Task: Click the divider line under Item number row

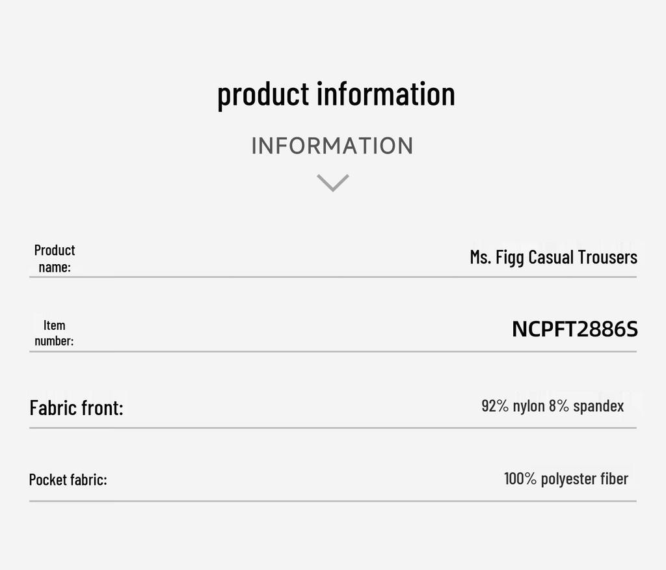Action: (332, 352)
